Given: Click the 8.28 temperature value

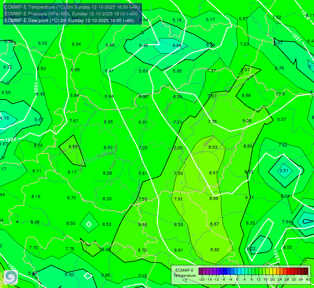Looking at the screenshot, I should (107, 173).
